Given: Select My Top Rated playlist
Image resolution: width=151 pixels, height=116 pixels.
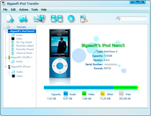Looking at the screenshot, I should 24,42.
